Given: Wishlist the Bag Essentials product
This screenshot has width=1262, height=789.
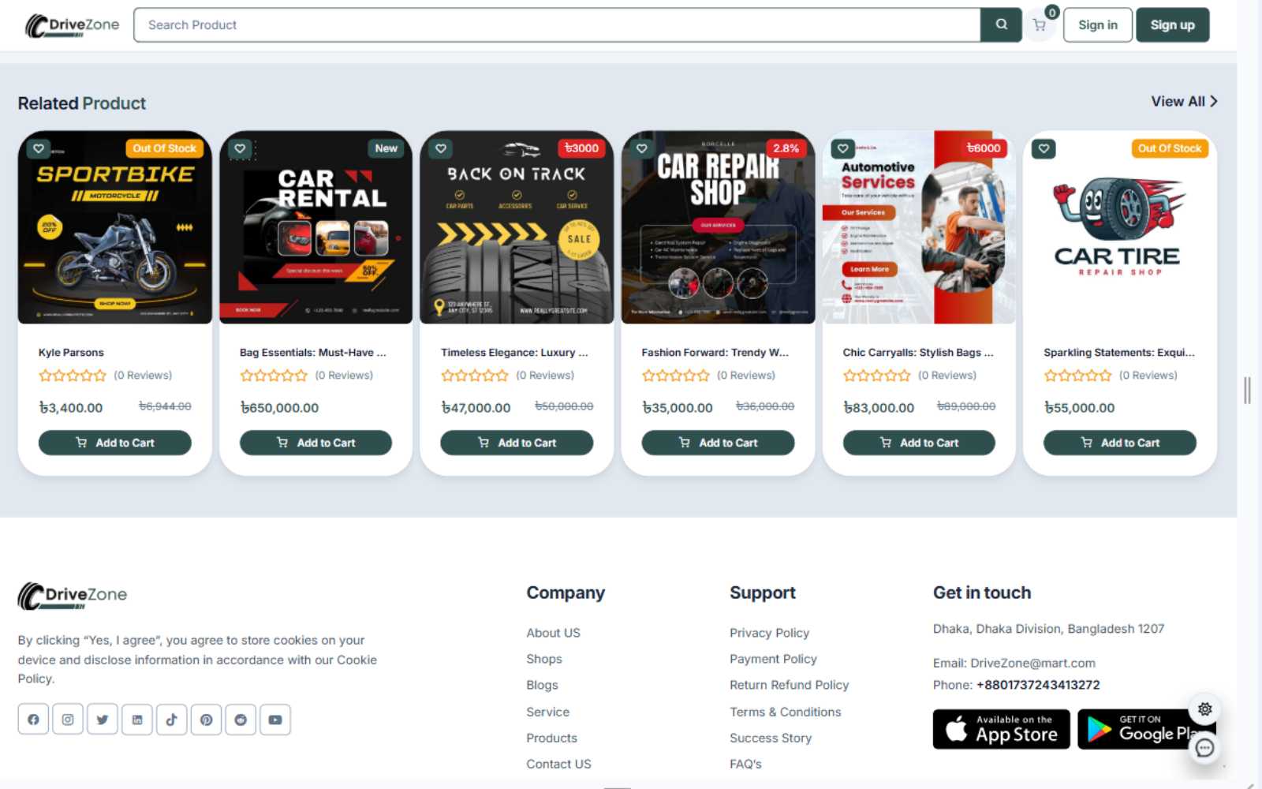Looking at the screenshot, I should pyautogui.click(x=240, y=148).
